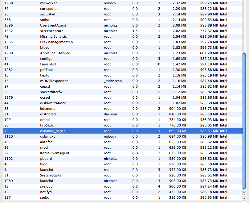Image resolution: width=249 pixels, height=203 pixels.
Task: Select the hidd process row
Action: (x=123, y=164)
